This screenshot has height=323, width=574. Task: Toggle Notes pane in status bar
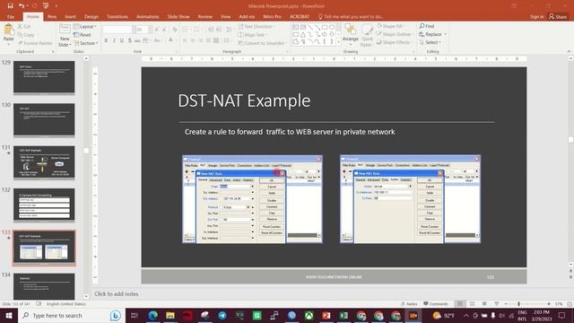[x=409, y=304]
